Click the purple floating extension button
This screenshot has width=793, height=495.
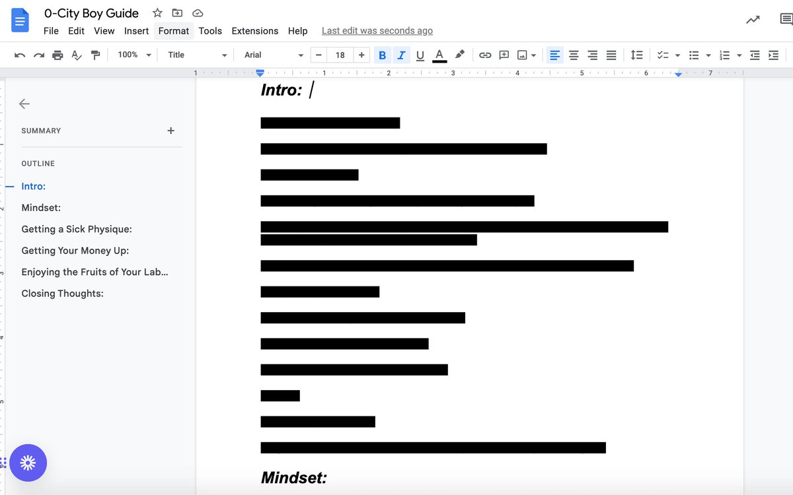(28, 463)
